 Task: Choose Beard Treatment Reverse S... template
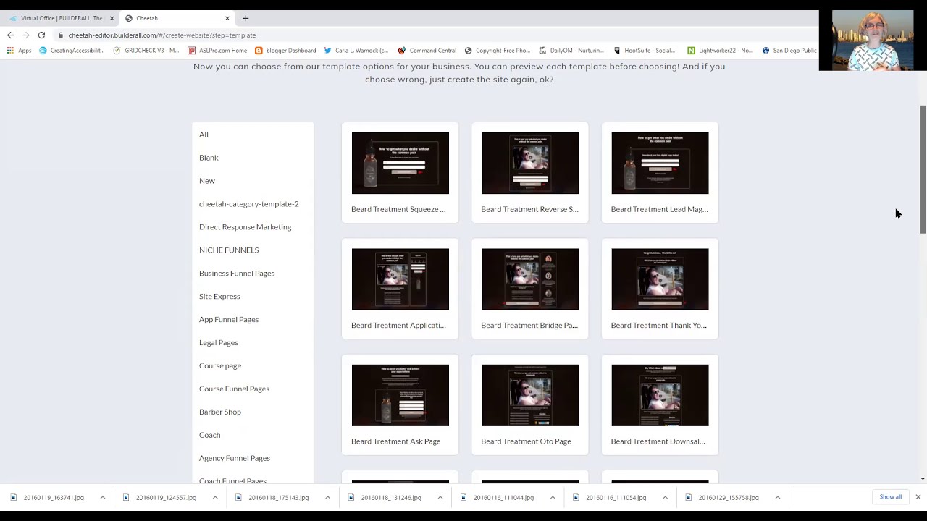point(530,172)
